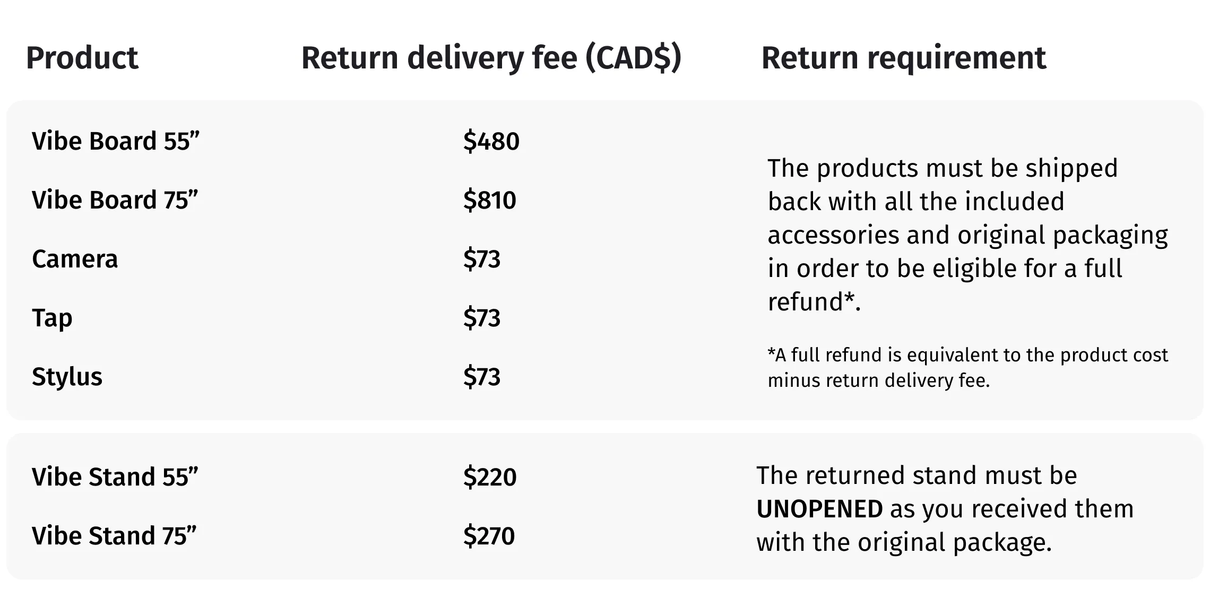The height and width of the screenshot is (589, 1210).
Task: Click the bold UNOPENED word
Action: (x=819, y=509)
